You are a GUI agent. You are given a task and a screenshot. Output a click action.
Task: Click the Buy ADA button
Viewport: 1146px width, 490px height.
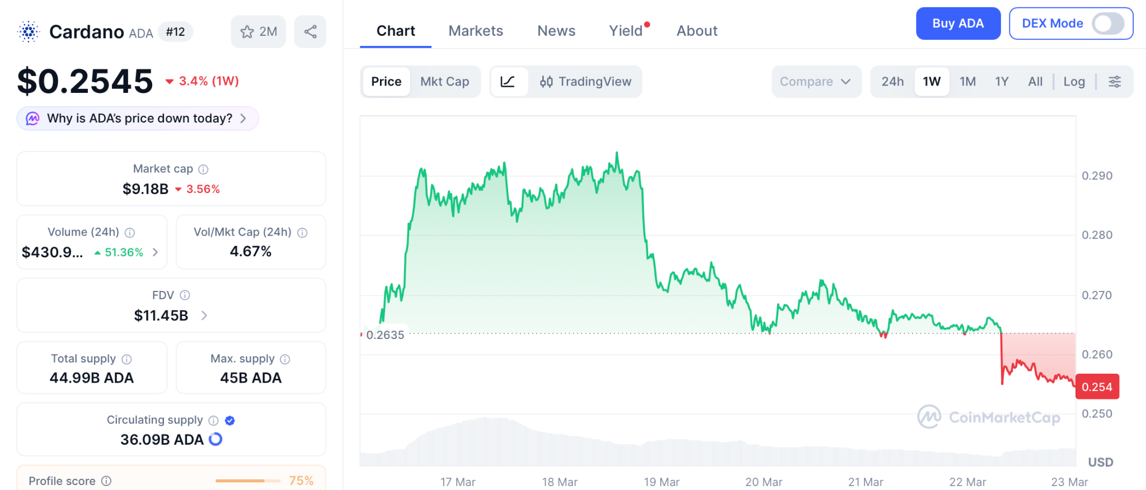click(x=957, y=23)
